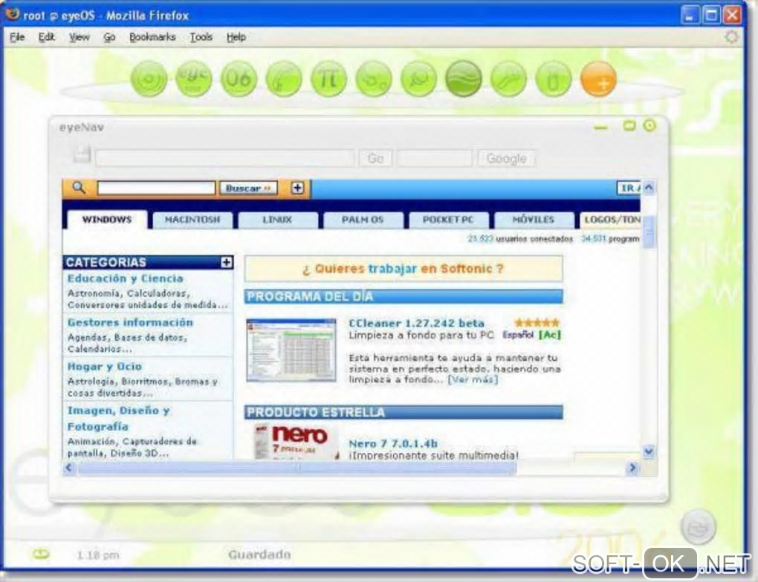Switch to the LINUX tab
Screen dimensions: 758x582
click(x=277, y=220)
